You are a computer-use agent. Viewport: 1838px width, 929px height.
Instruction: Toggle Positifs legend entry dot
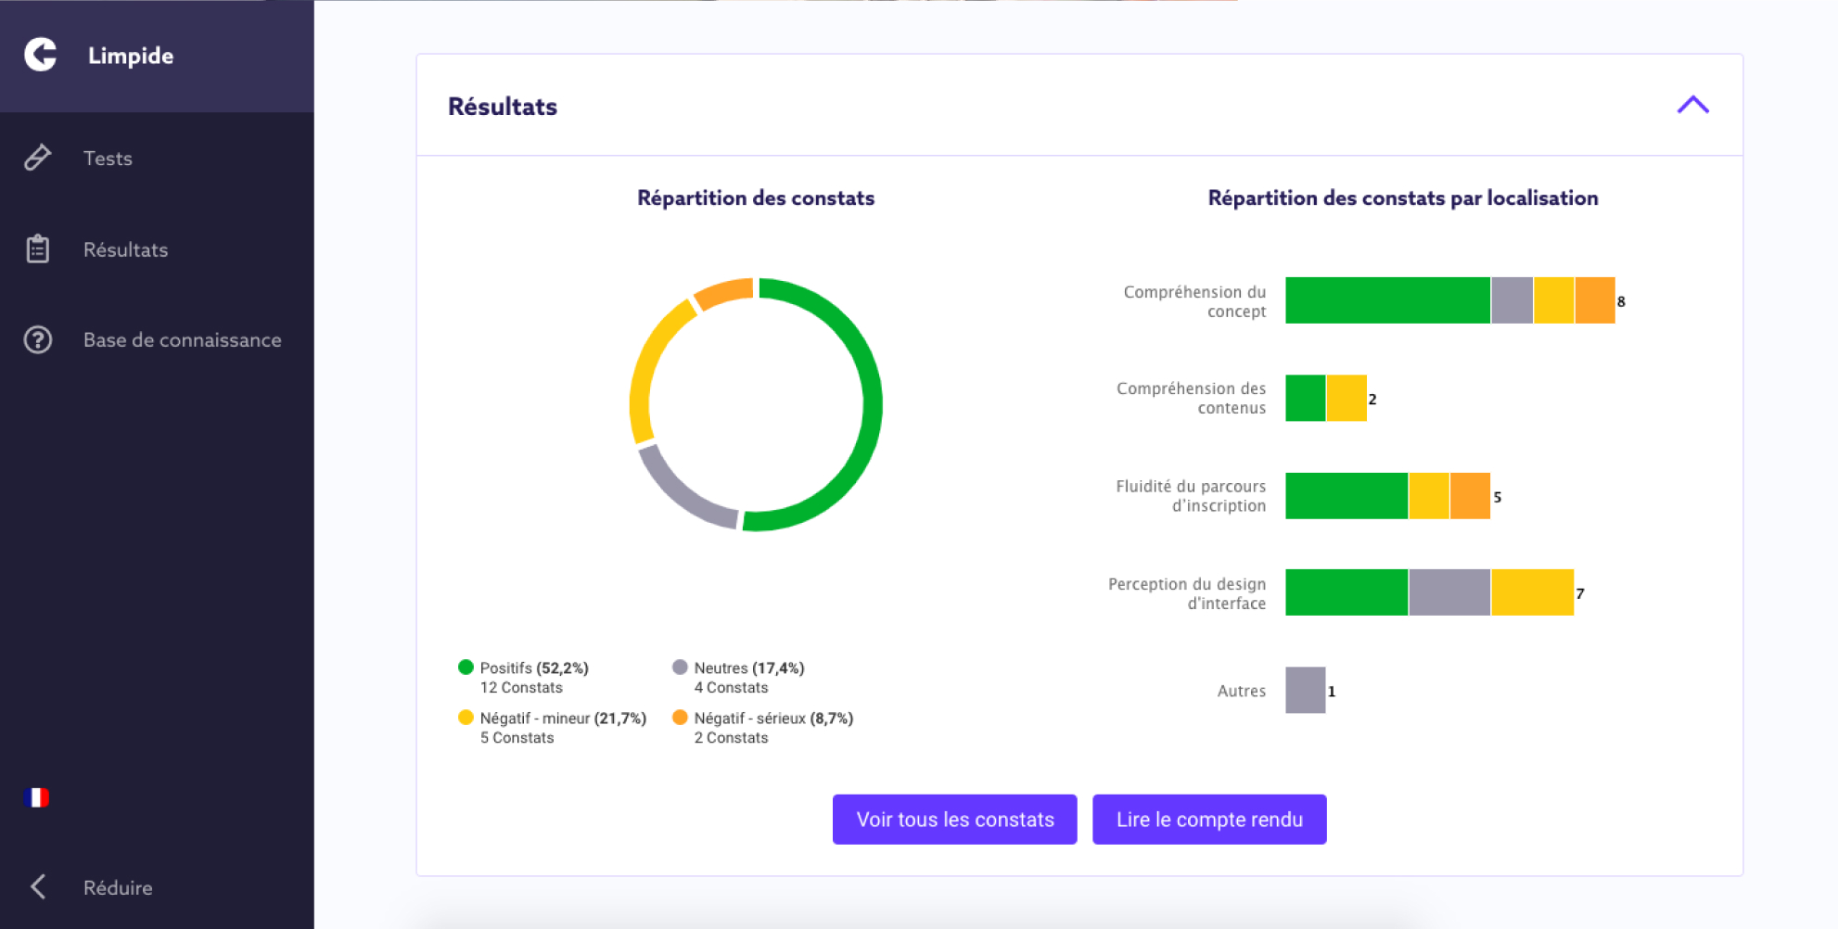(466, 668)
